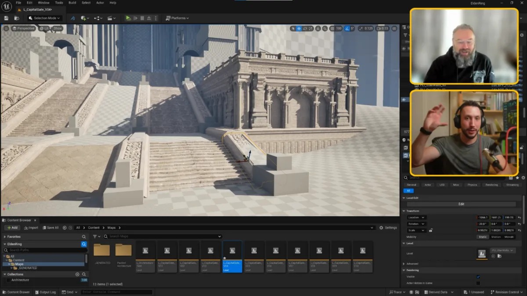Click the viewport layout maximize icon
The height and width of the screenshot is (296, 527).
[x=394, y=29]
